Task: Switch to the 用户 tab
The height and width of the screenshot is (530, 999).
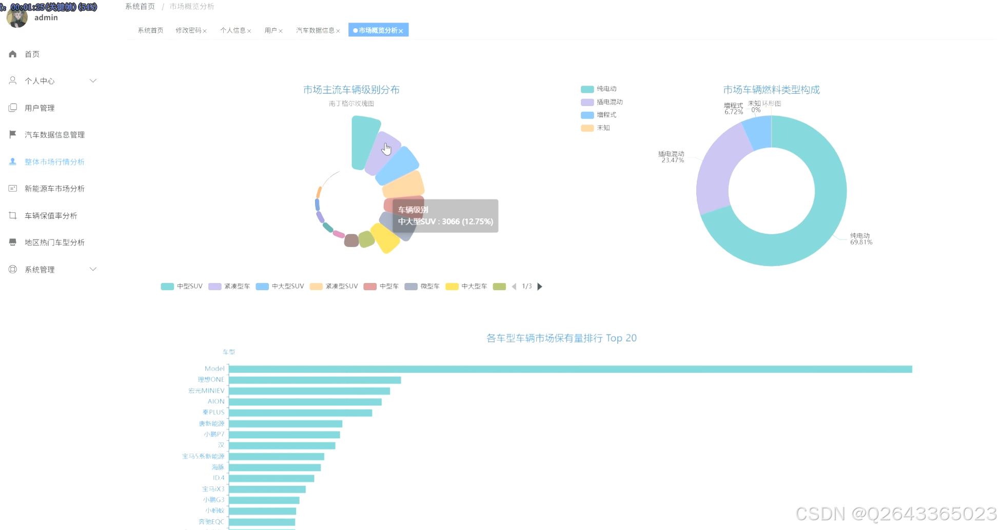Action: pos(271,30)
